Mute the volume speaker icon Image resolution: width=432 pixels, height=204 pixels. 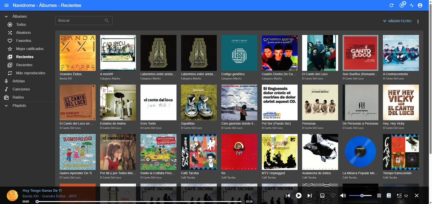coord(343,196)
